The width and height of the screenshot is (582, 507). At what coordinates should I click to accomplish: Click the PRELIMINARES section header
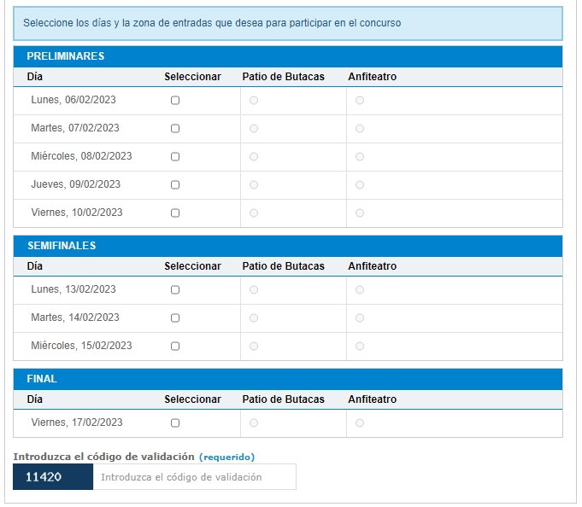coord(288,56)
